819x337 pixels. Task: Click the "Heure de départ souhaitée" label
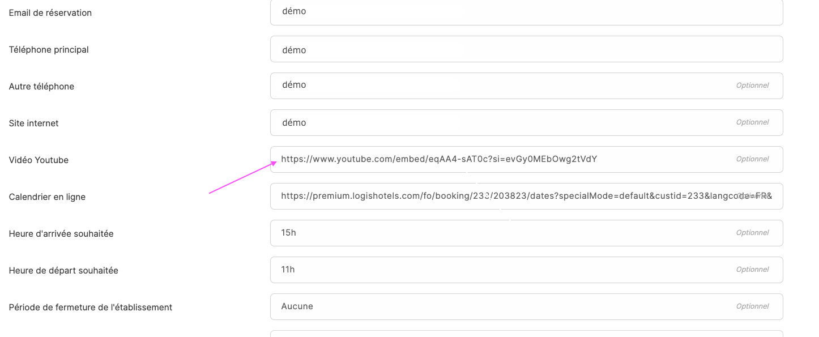[x=63, y=271]
